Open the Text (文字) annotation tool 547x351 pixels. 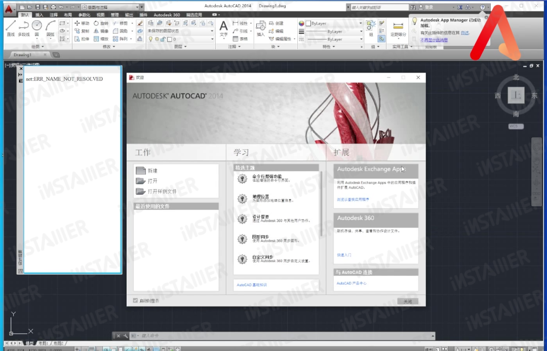click(x=224, y=28)
